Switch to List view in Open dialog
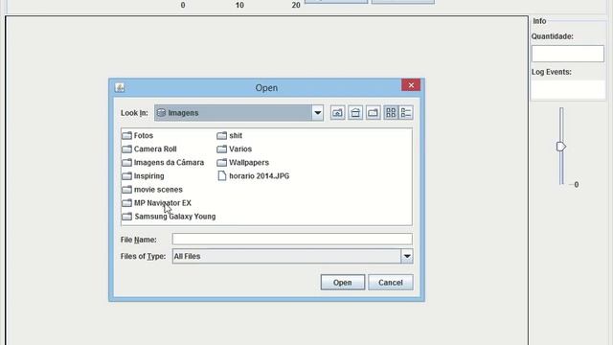The width and height of the screenshot is (613, 345). 391,113
